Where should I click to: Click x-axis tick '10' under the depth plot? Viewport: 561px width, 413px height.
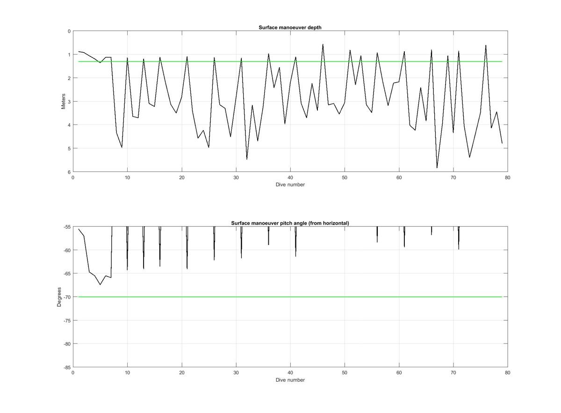coord(127,177)
